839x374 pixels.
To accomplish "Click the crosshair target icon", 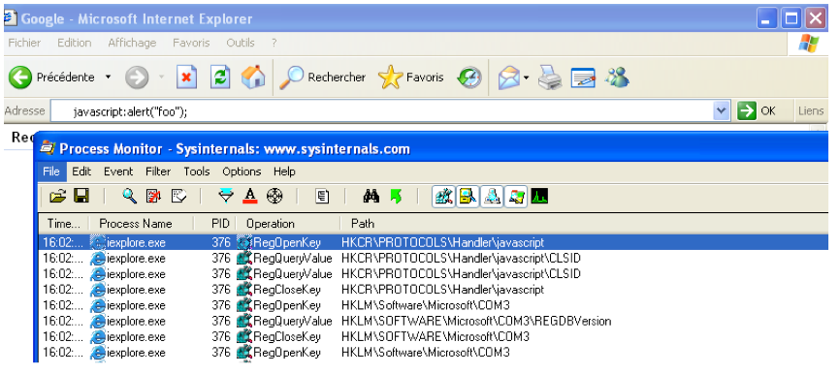I will point(274,196).
